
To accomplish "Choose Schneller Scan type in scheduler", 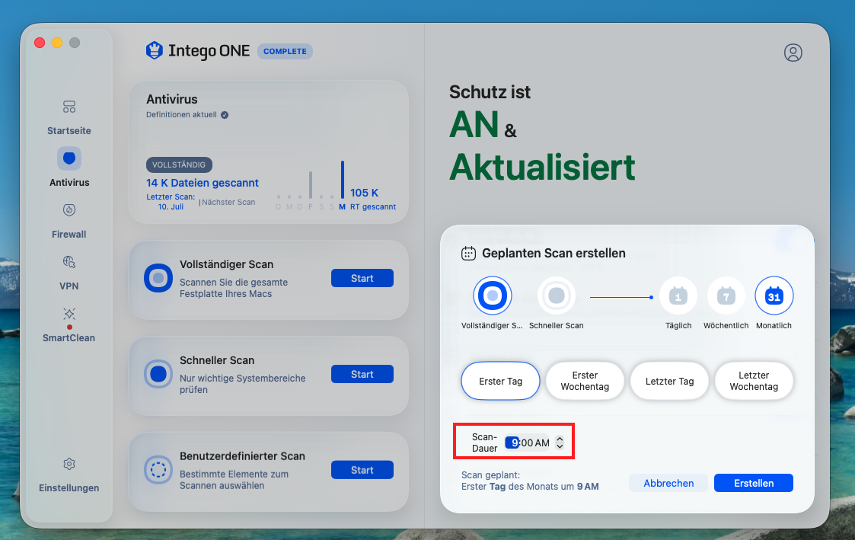I will click(557, 296).
